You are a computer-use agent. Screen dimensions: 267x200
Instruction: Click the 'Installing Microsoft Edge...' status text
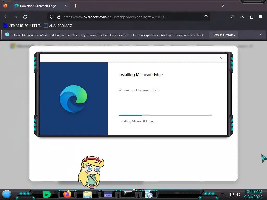[137, 121]
